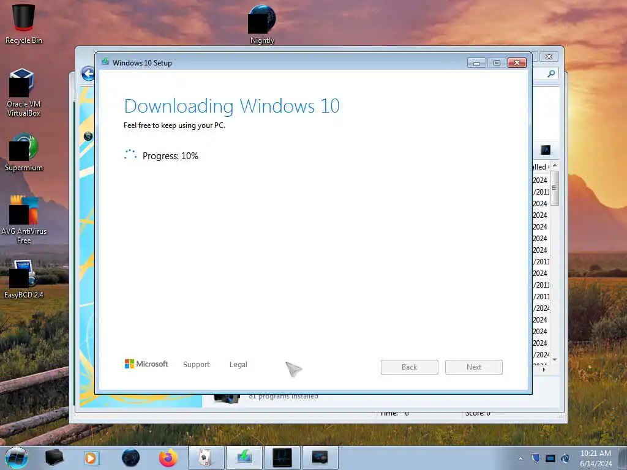Close the Windows 10 Setup window
Image resolution: width=627 pixels, height=470 pixels.
point(517,63)
